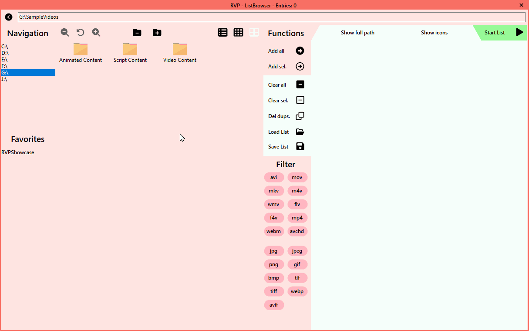
Task: Open the RVPShowcase favorite
Action: 18,152
